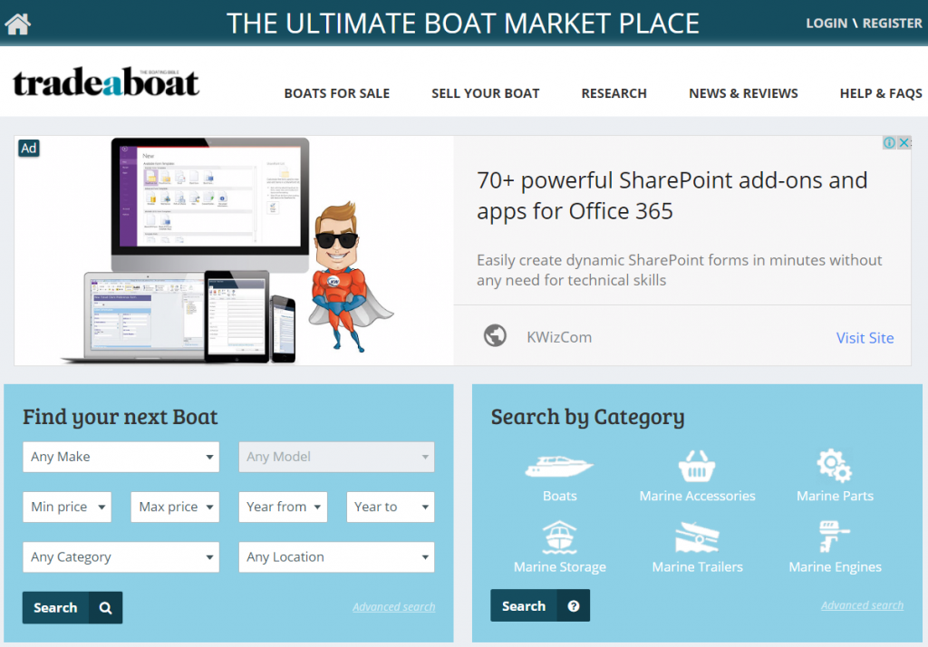
Task: Open the Sell Your Boat menu
Action: (486, 93)
